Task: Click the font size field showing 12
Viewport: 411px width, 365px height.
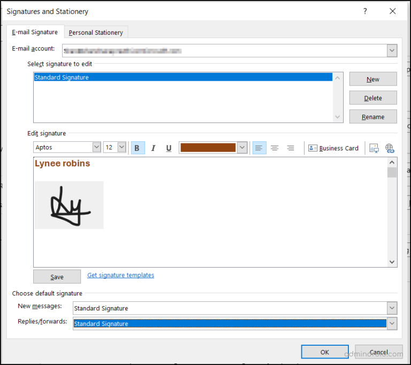Action: tap(110, 147)
